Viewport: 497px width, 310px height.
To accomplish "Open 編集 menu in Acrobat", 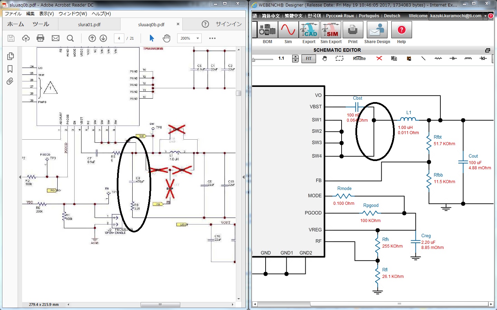I will click(30, 14).
